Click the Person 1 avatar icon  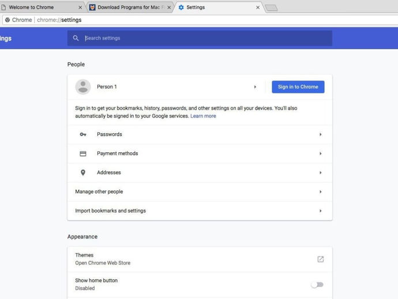tap(83, 87)
